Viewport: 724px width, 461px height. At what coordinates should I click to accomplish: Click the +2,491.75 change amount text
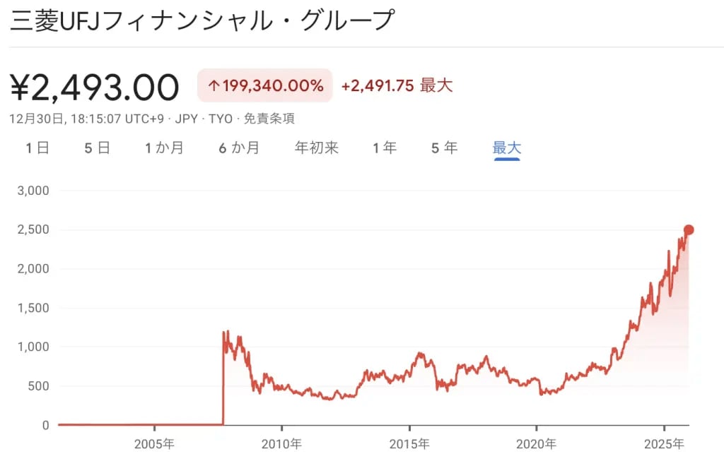coord(377,86)
